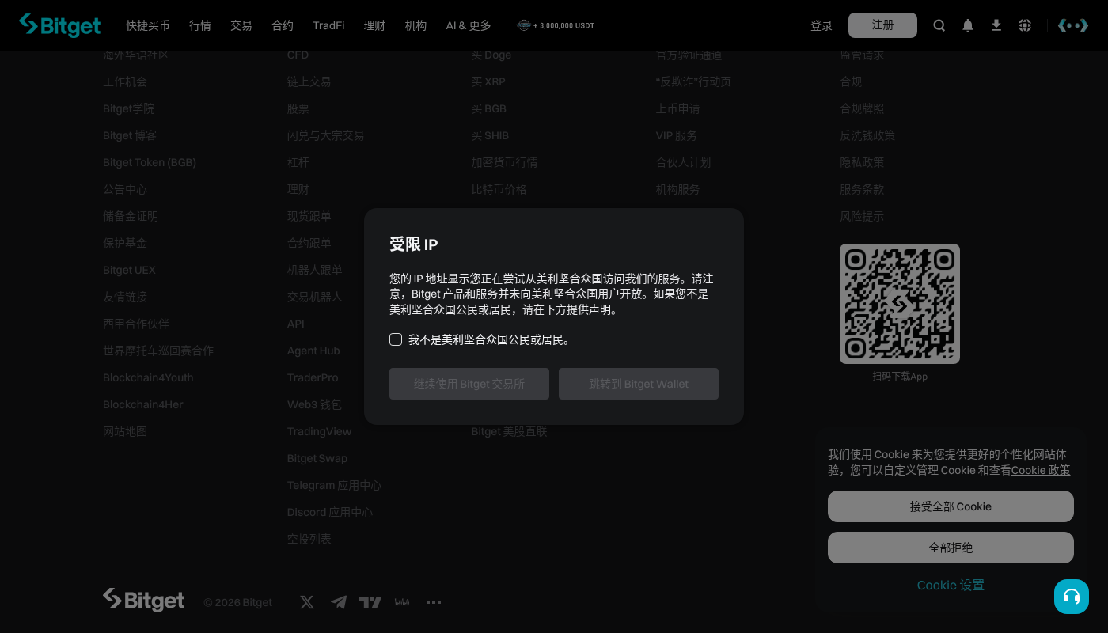This screenshot has height=633, width=1108.
Task: Open the headset customer support chat
Action: coord(1072,597)
